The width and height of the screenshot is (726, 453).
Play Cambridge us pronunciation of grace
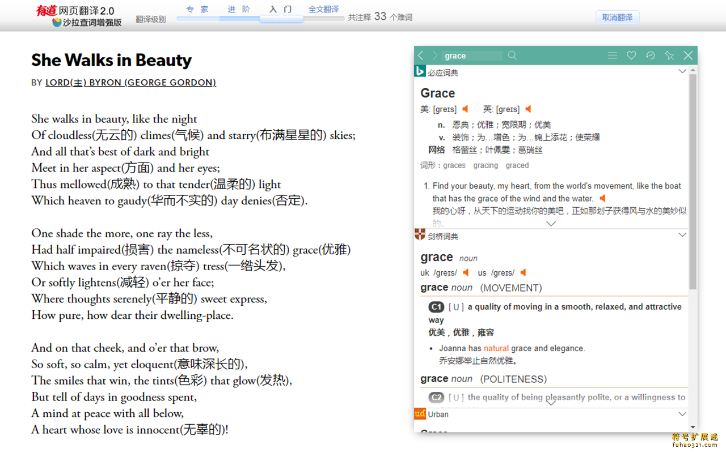click(x=523, y=272)
